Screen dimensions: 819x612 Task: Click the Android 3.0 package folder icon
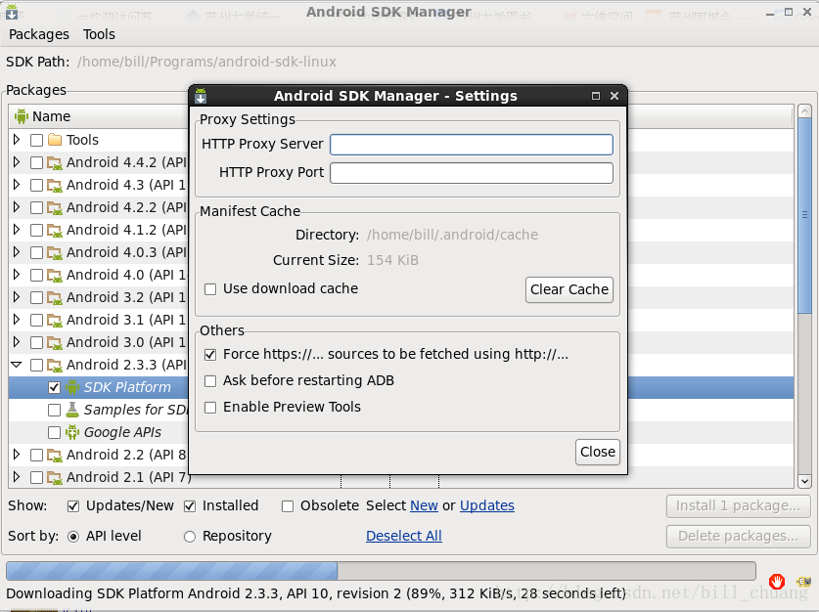click(55, 342)
